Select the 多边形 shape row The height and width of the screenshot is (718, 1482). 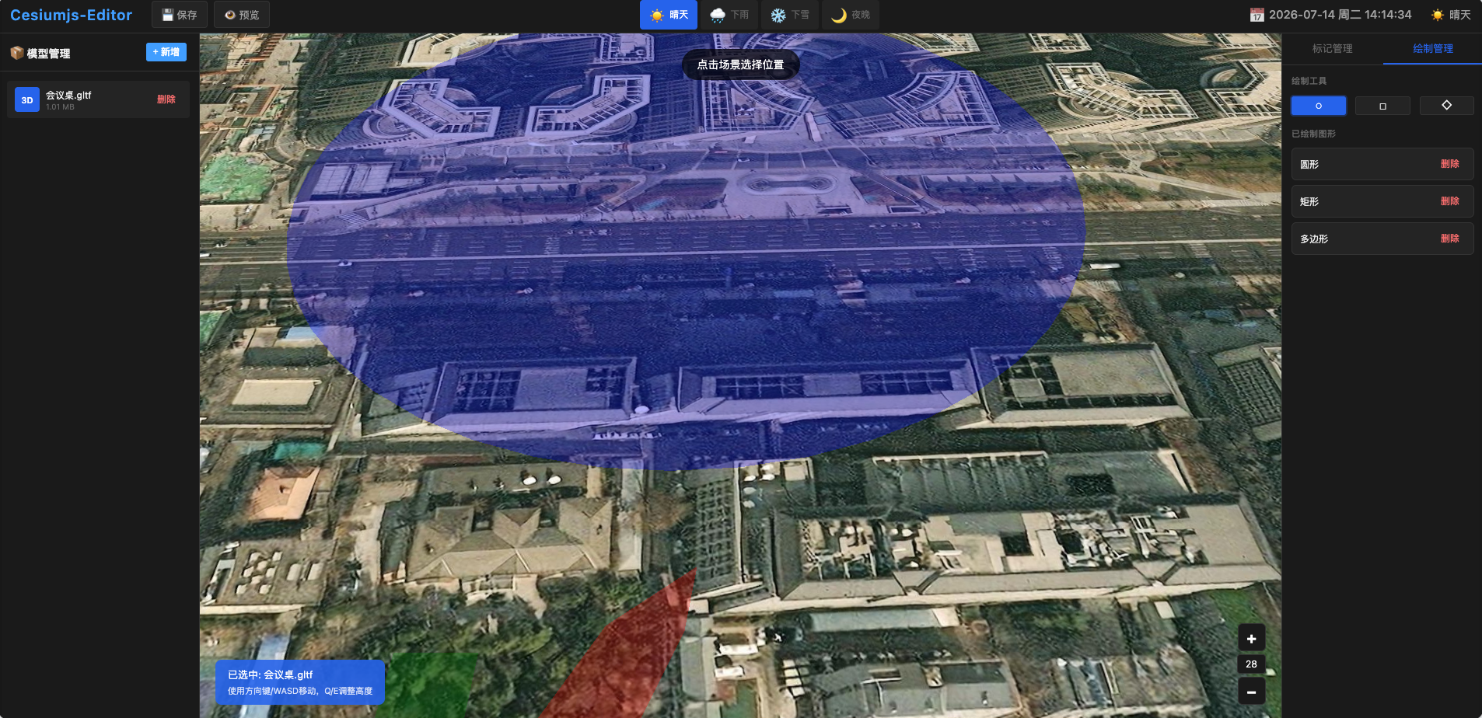pos(1382,239)
